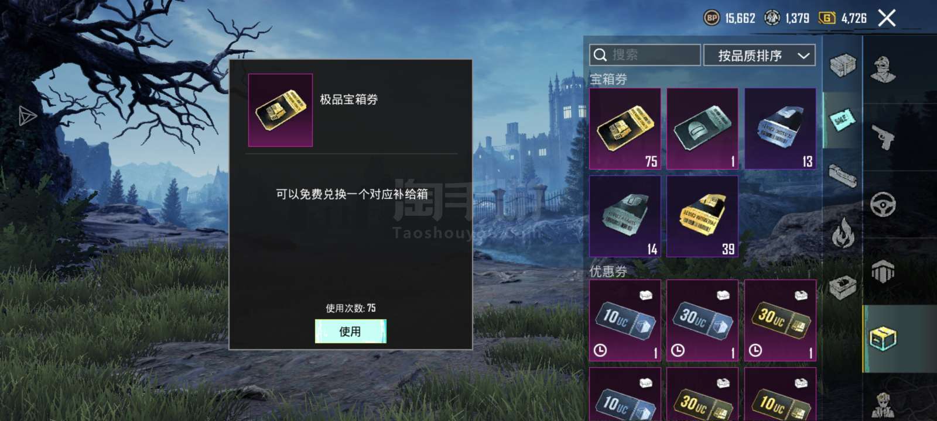Image resolution: width=937 pixels, height=421 pixels.
Task: Select the gold crate coupon with 75
Action: click(625, 129)
